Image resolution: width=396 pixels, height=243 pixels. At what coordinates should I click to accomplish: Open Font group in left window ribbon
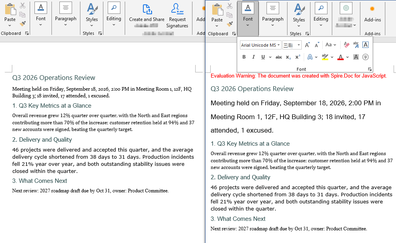point(41,15)
